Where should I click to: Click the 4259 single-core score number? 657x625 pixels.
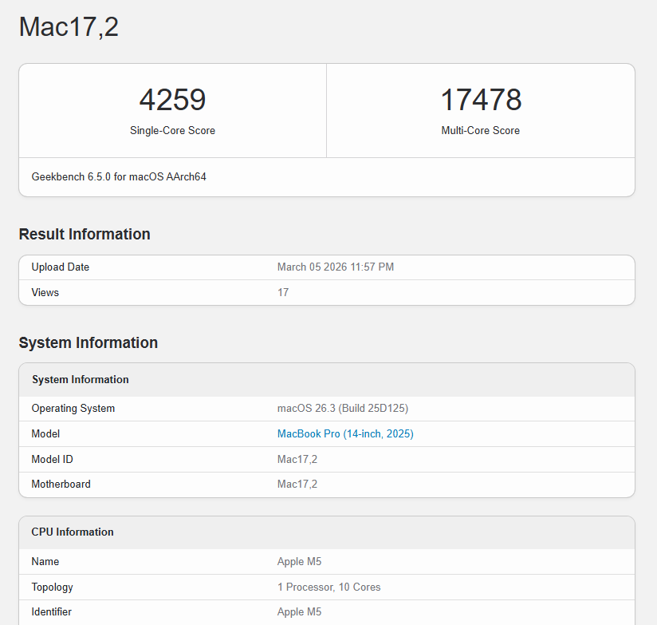point(172,100)
